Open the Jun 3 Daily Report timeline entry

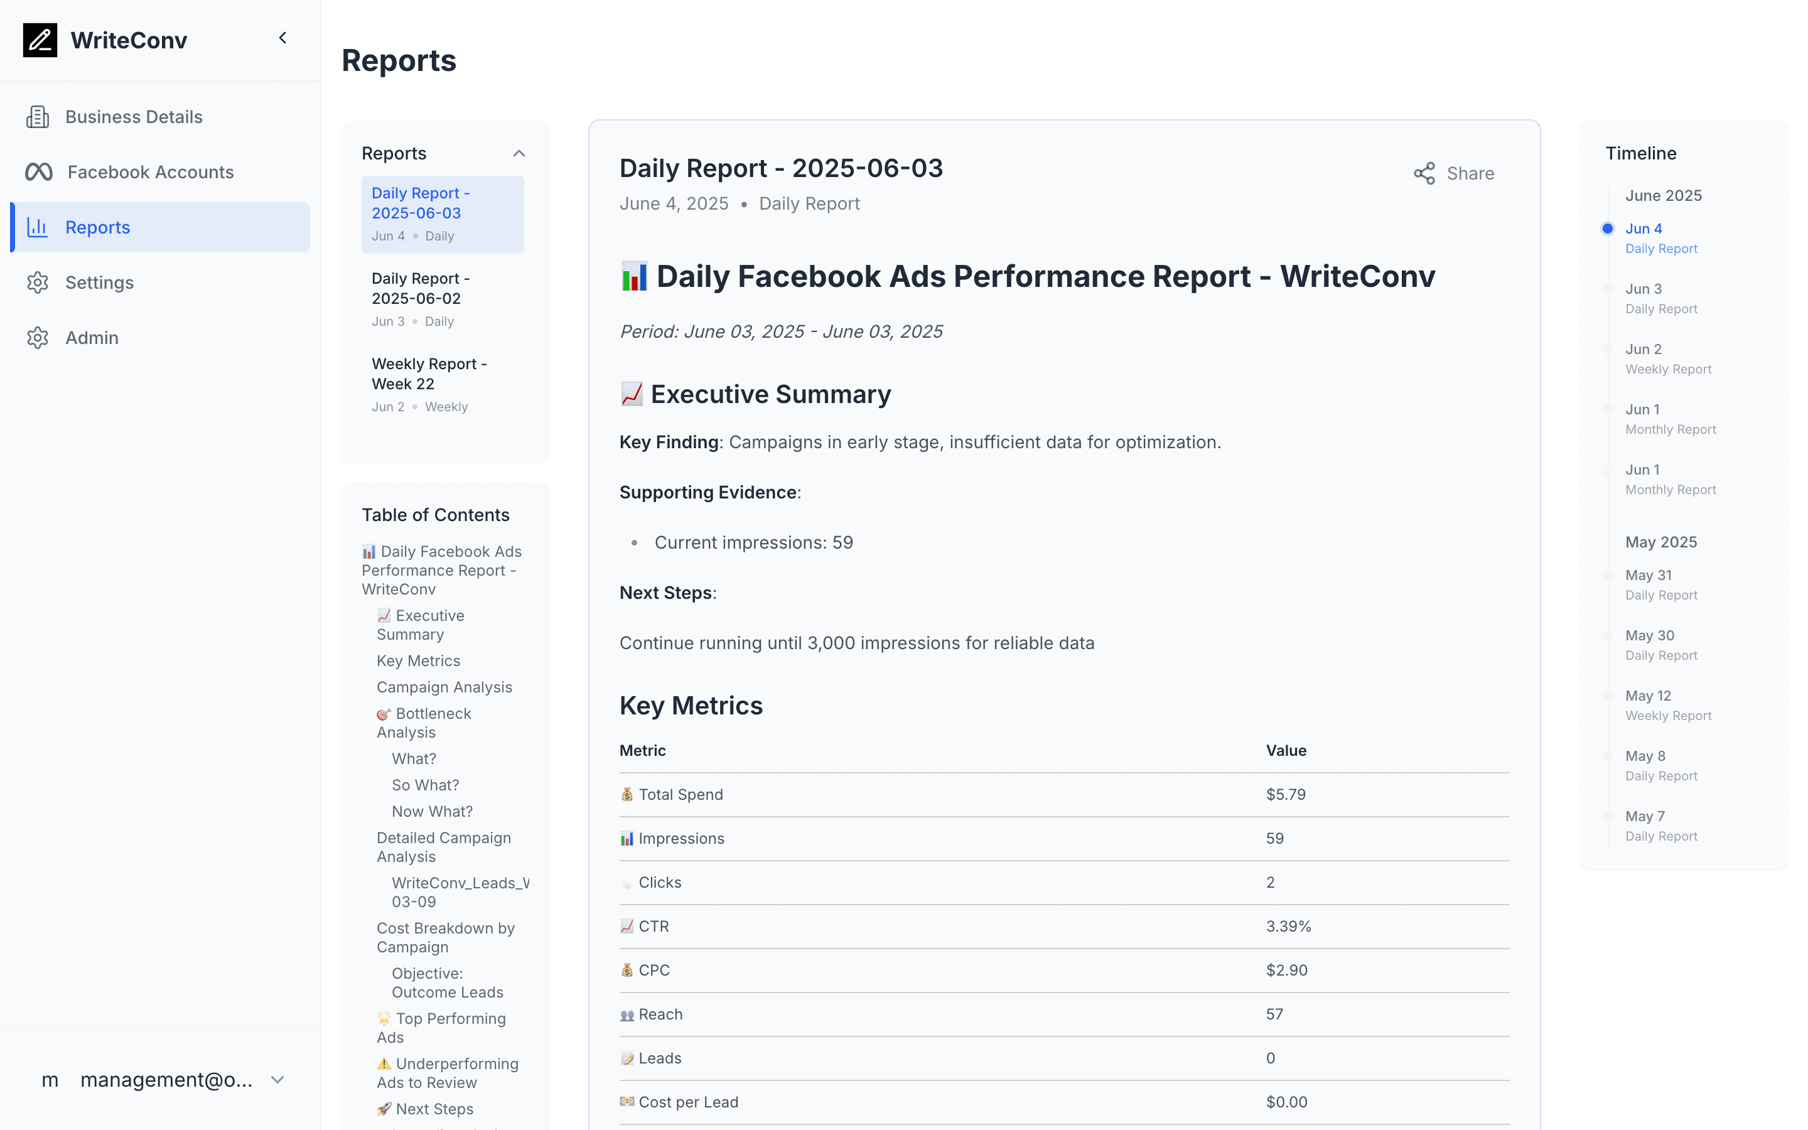pos(1661,298)
